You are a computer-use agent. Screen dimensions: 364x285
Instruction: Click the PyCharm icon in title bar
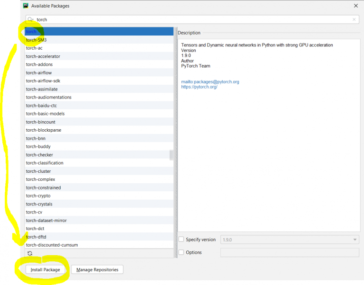[24, 6]
